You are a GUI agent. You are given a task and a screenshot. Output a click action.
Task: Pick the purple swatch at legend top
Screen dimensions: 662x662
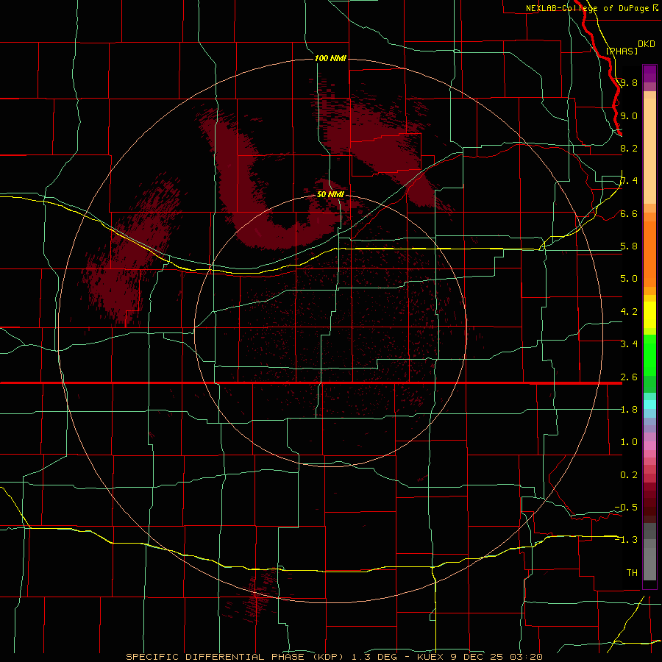pyautogui.click(x=649, y=74)
